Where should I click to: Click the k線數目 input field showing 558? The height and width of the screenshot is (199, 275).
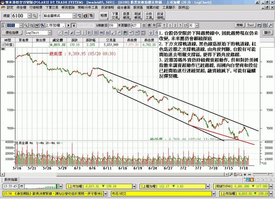tap(113, 26)
